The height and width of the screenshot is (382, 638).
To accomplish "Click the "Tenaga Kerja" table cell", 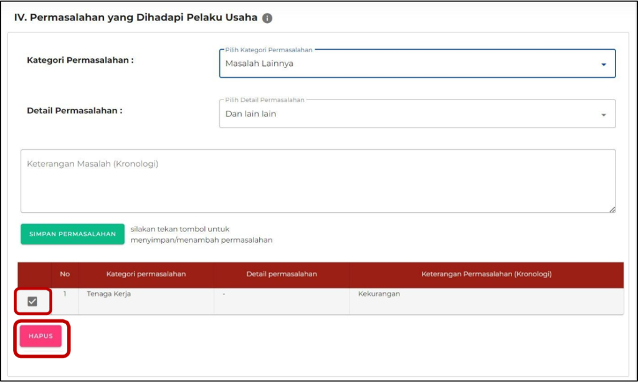I will pos(109,294).
